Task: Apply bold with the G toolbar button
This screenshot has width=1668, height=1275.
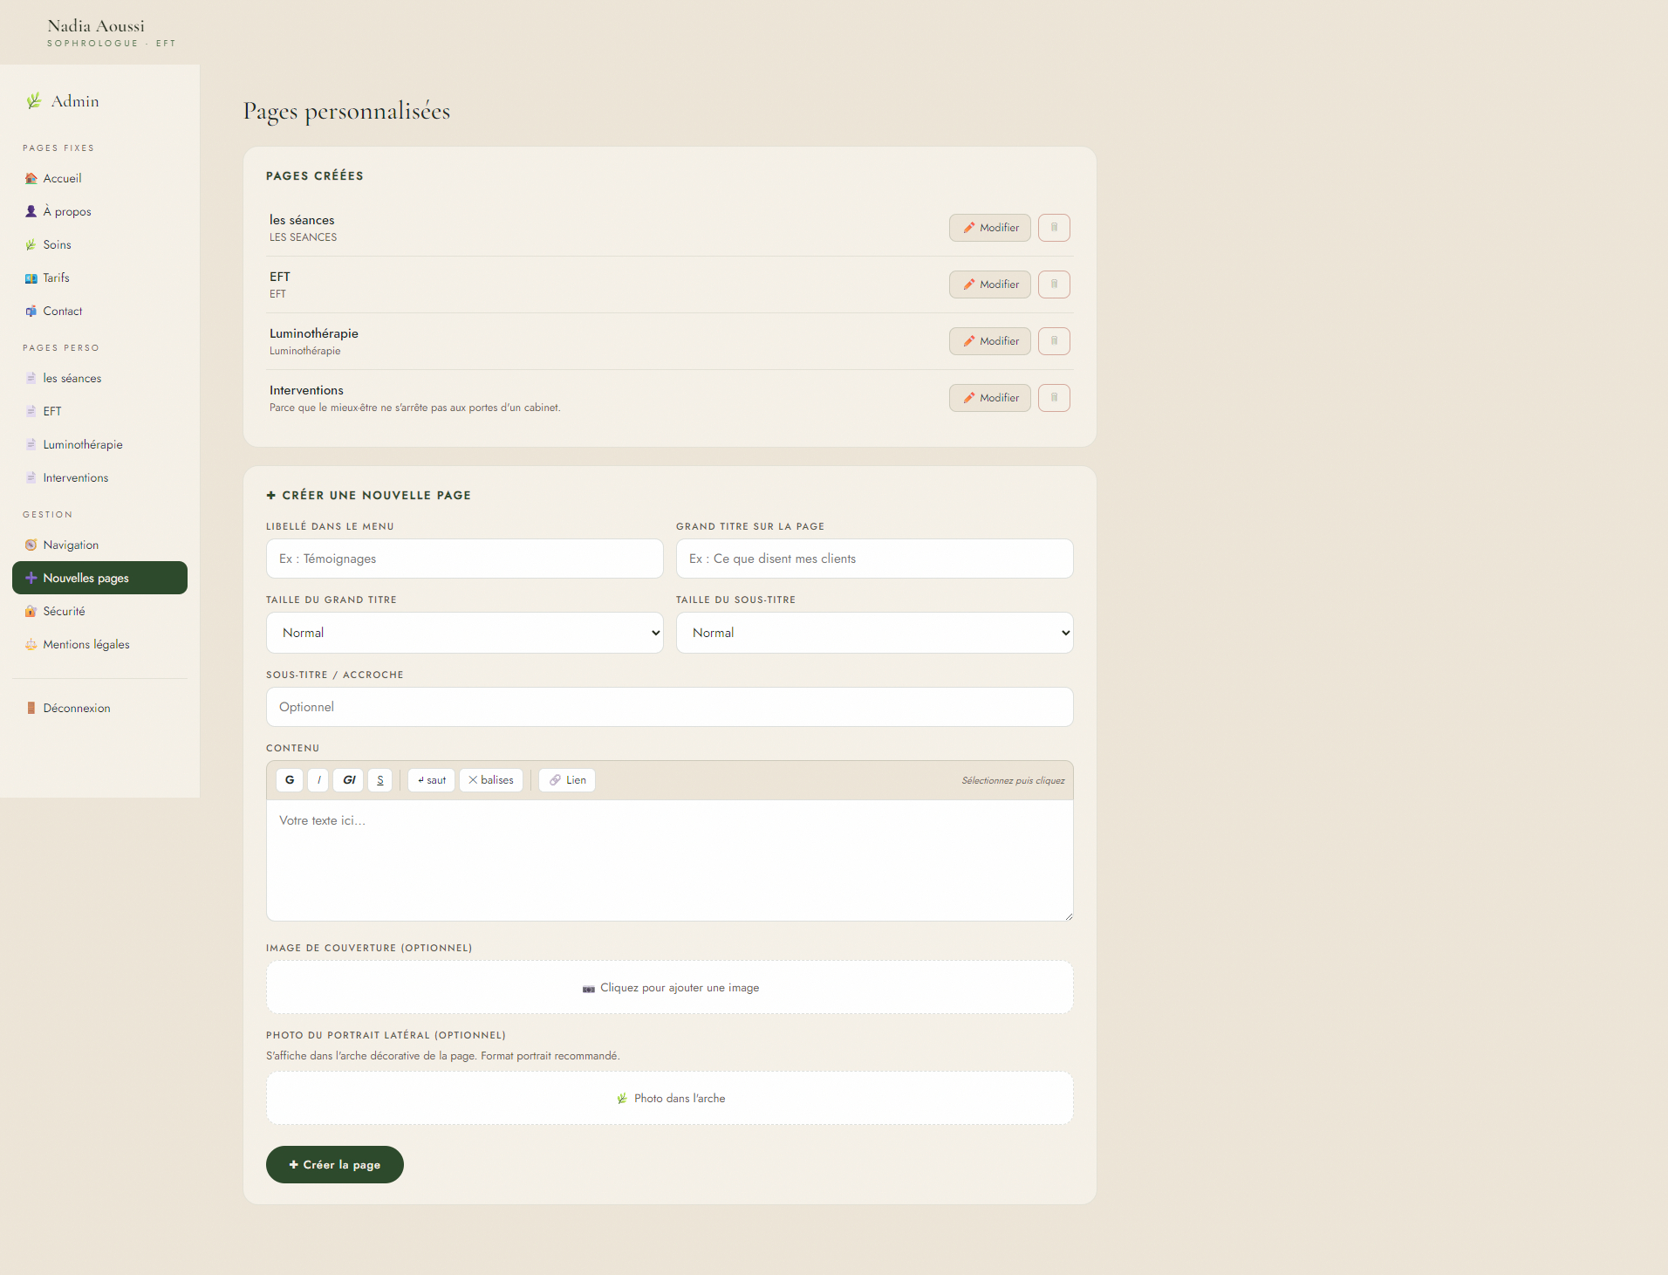Action: pyautogui.click(x=290, y=780)
